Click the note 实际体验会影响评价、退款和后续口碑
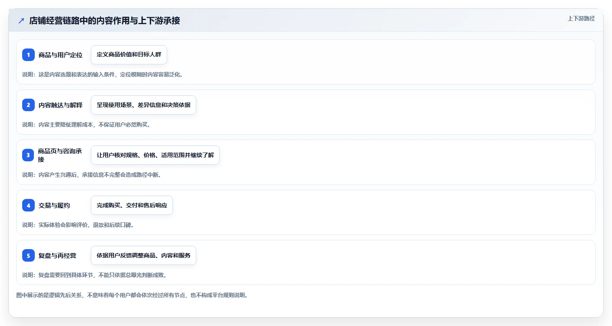Image resolution: width=612 pixels, height=326 pixels. click(x=78, y=225)
